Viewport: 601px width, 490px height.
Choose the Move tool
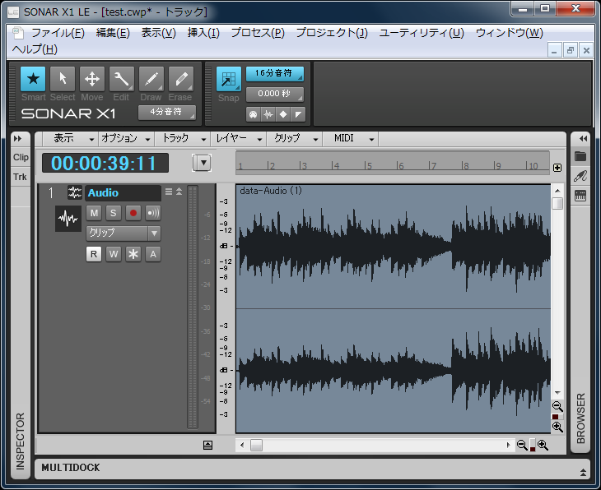click(x=92, y=79)
